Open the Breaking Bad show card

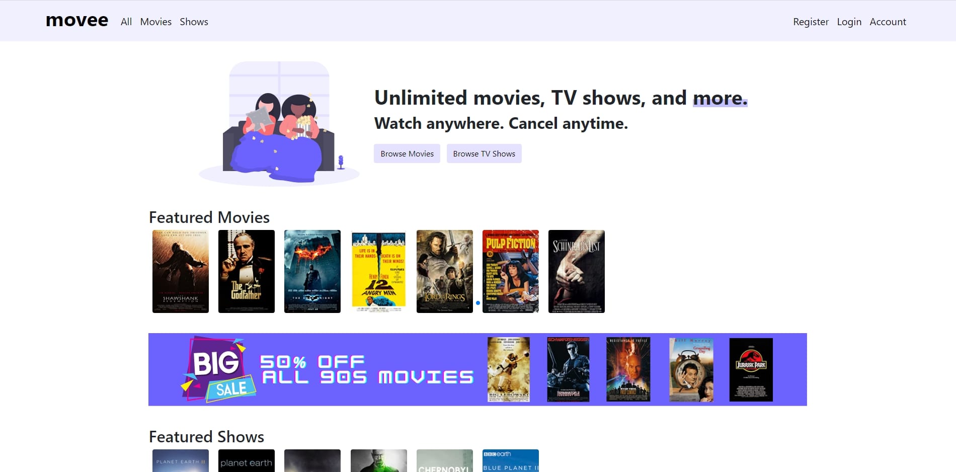coord(378,460)
